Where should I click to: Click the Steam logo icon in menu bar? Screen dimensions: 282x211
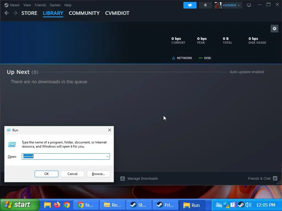point(6,5)
